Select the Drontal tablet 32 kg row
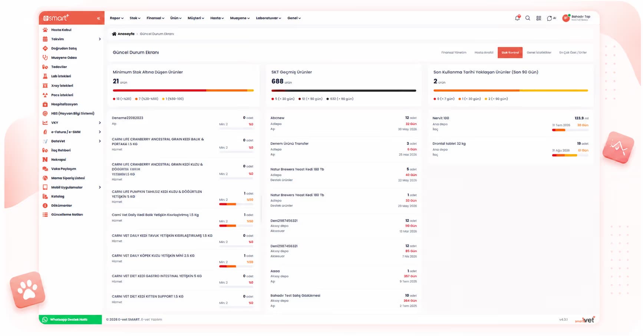Viewport: 643px width, 336px height. tap(510, 149)
